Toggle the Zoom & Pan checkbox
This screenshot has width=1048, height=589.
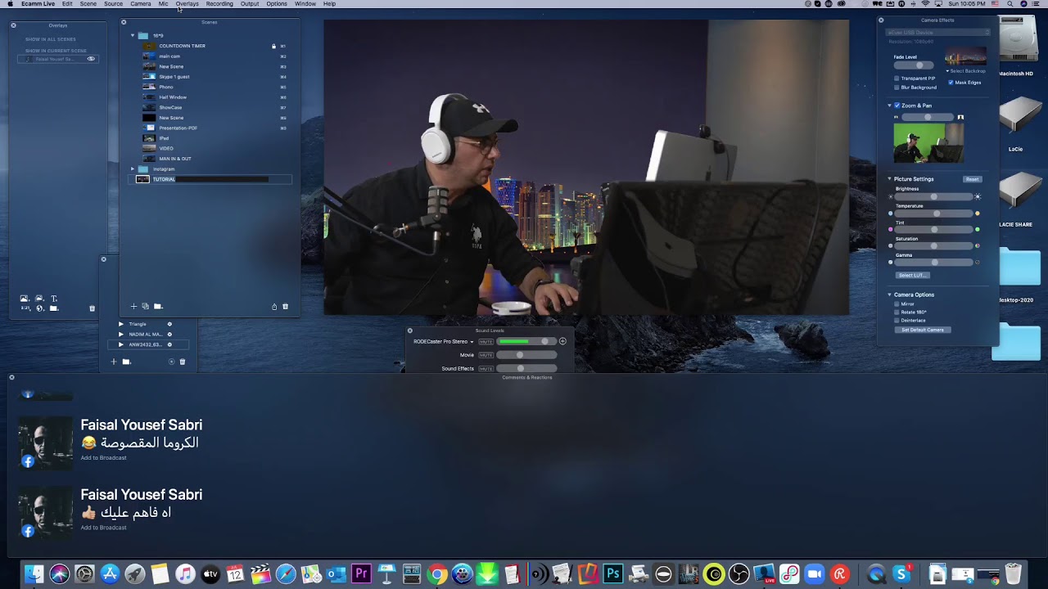[897, 106]
